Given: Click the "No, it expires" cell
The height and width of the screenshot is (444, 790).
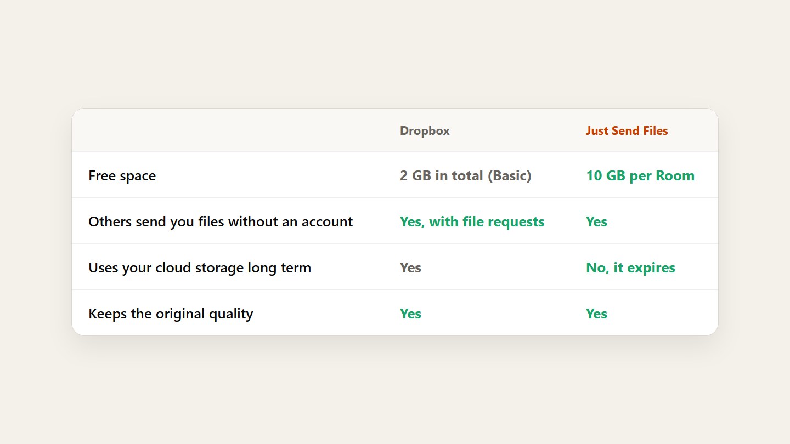Looking at the screenshot, I should coord(630,268).
